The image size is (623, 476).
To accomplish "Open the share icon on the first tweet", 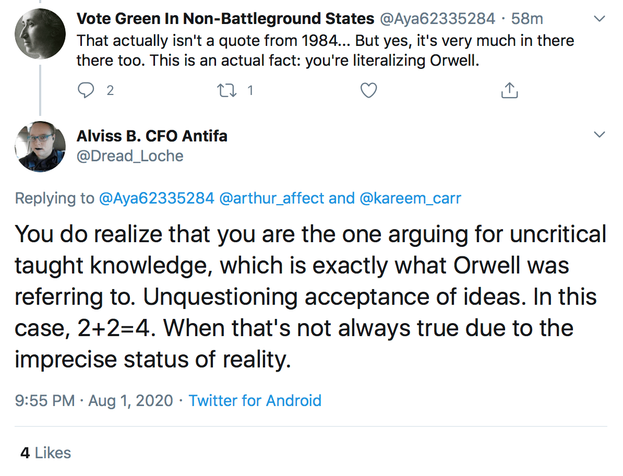I will [509, 91].
